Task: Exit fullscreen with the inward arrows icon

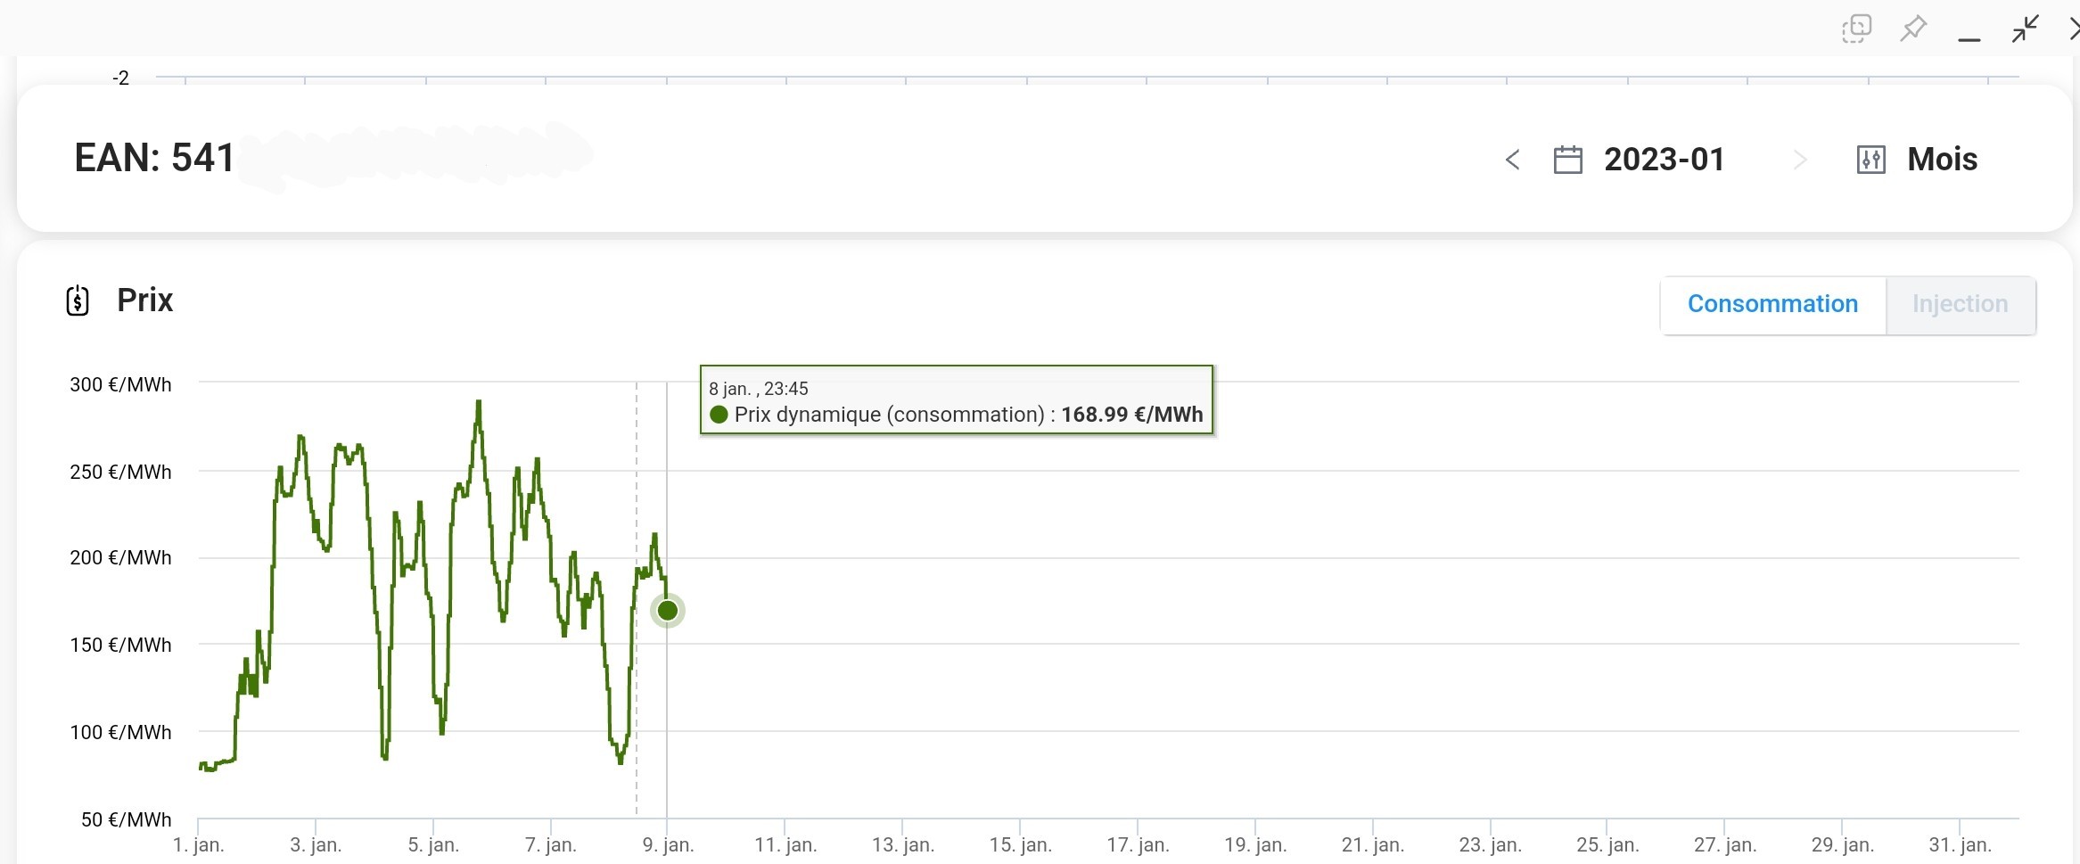Action: point(2025,29)
